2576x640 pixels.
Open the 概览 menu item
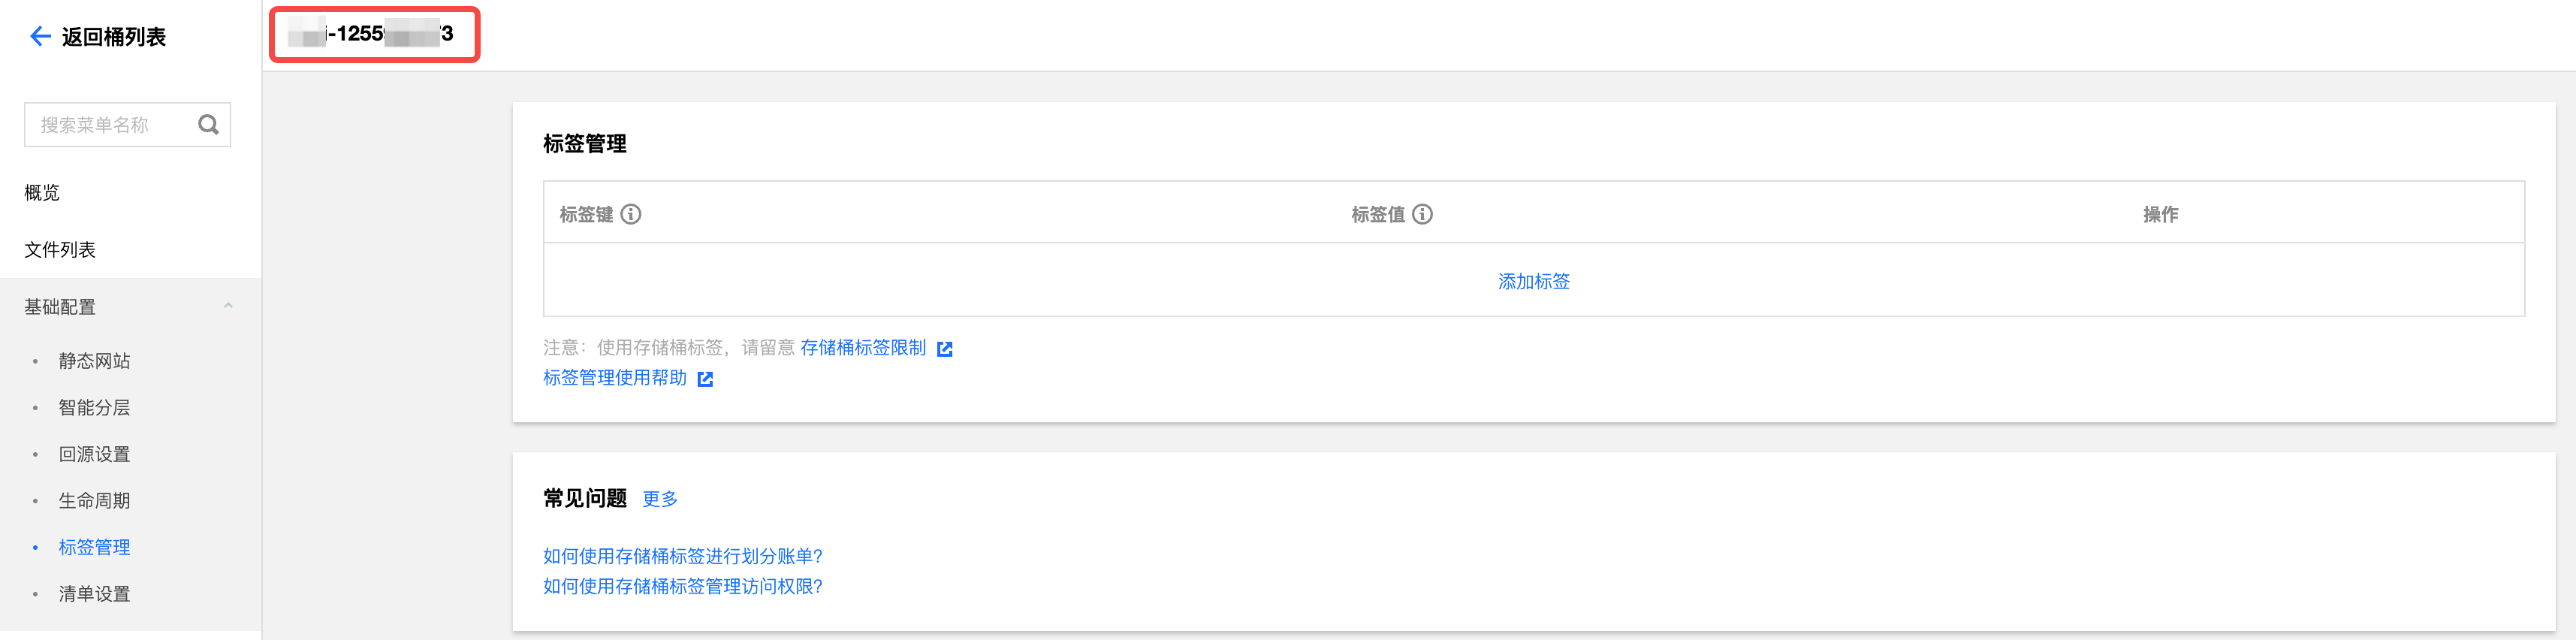[x=42, y=193]
